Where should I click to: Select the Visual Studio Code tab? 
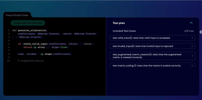(x=17, y=15)
